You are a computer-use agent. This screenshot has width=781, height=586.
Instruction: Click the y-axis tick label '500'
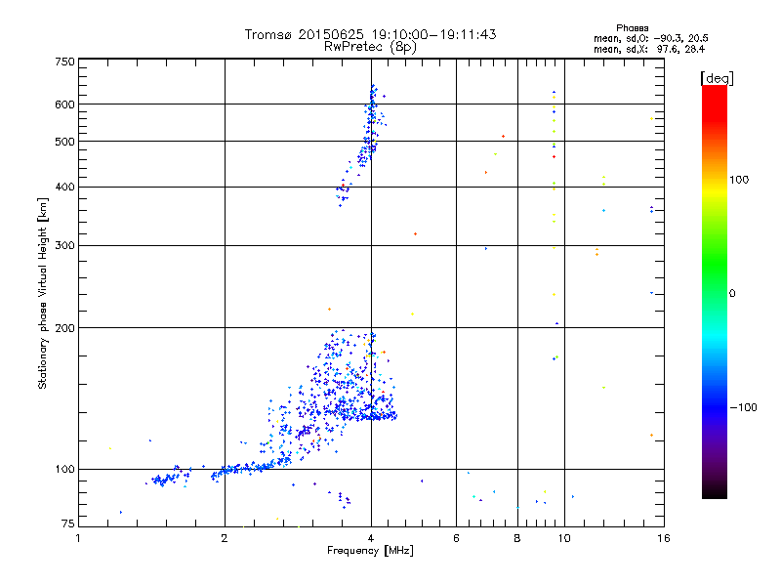coord(64,142)
